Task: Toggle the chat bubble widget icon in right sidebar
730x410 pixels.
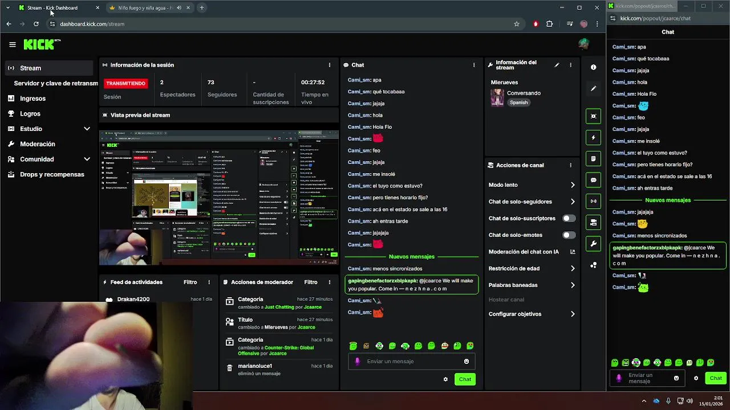Action: [x=593, y=180]
